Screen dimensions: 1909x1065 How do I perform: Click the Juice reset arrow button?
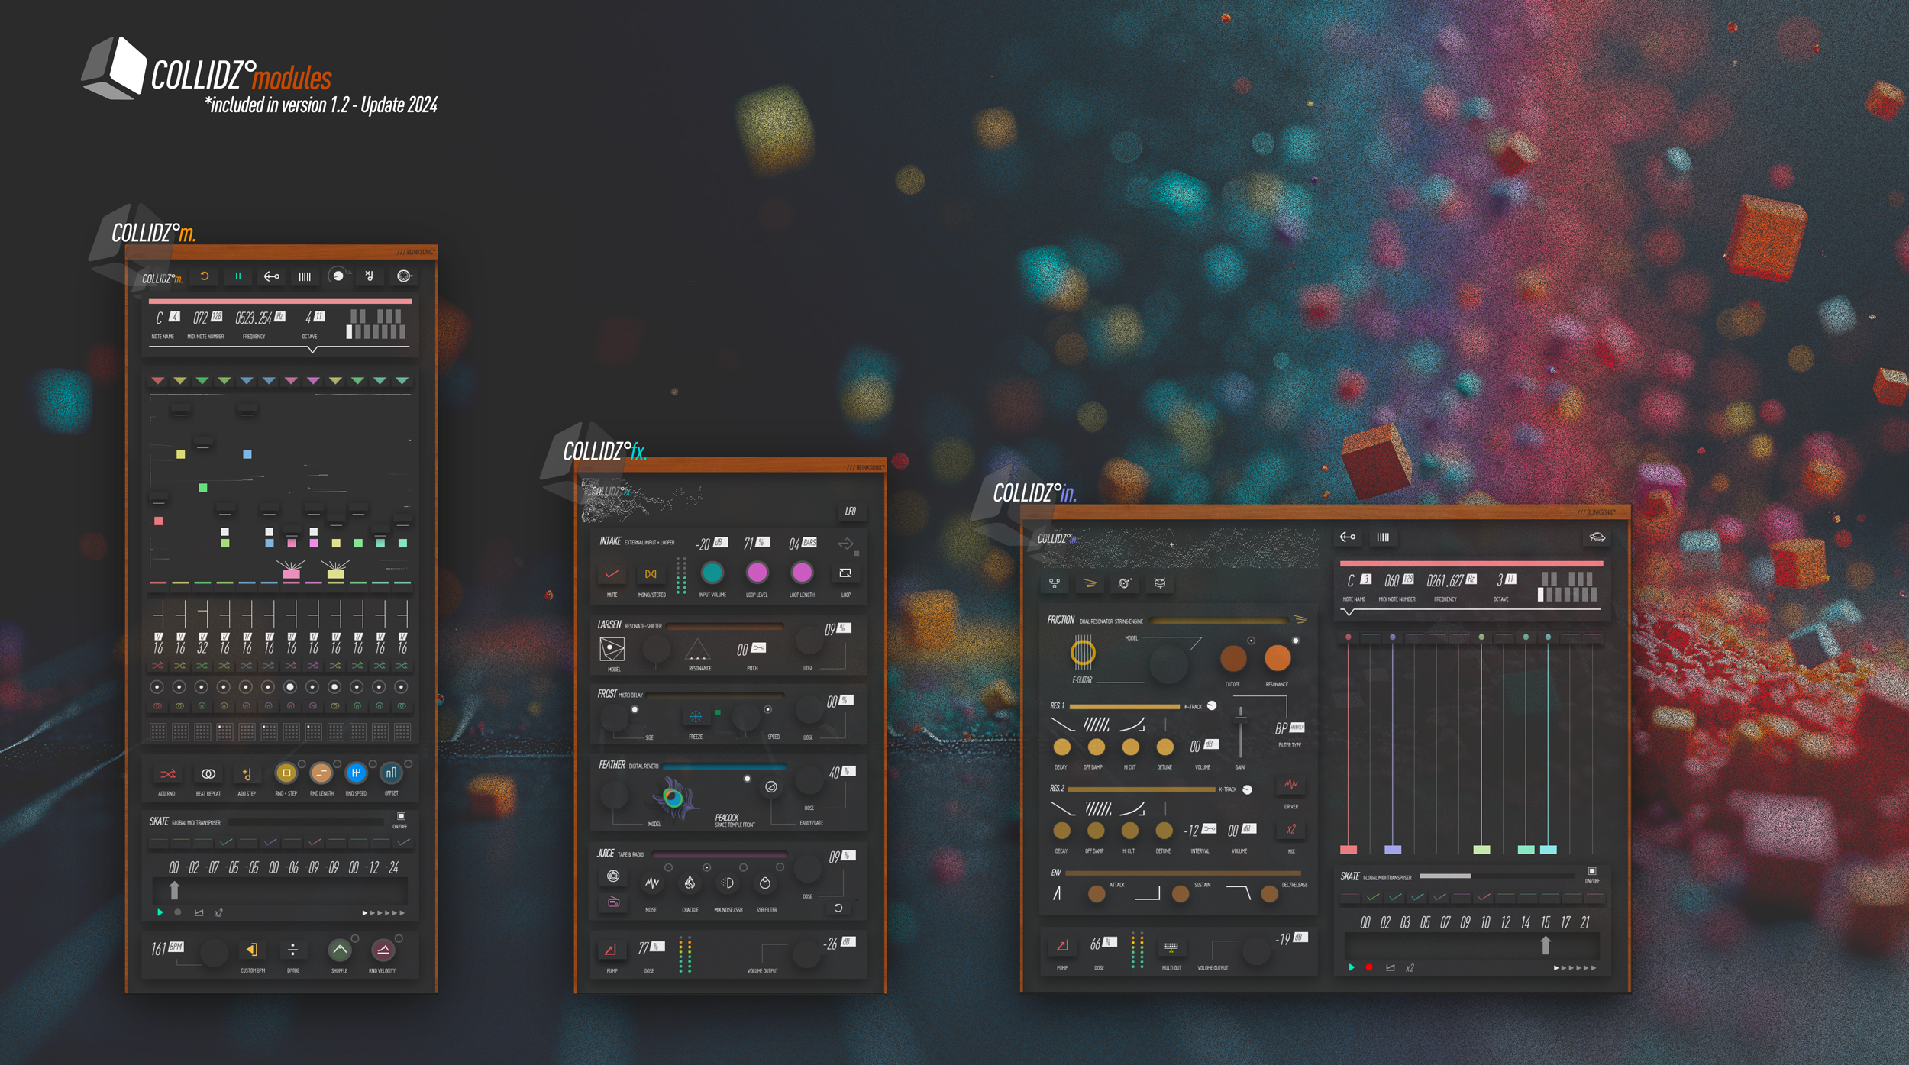point(838,908)
